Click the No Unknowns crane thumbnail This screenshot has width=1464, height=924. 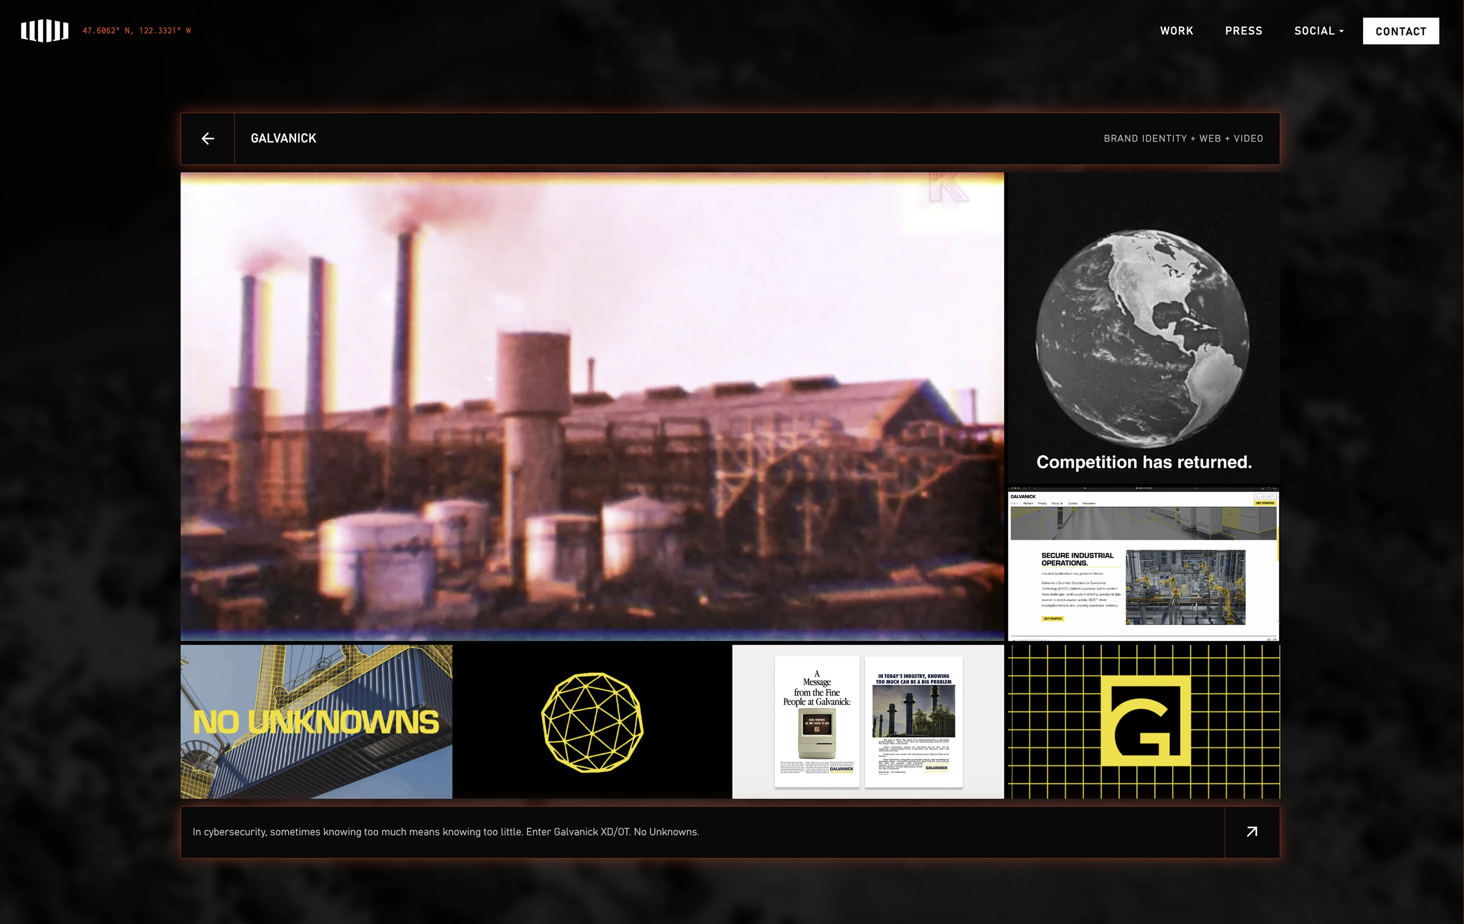(316, 721)
